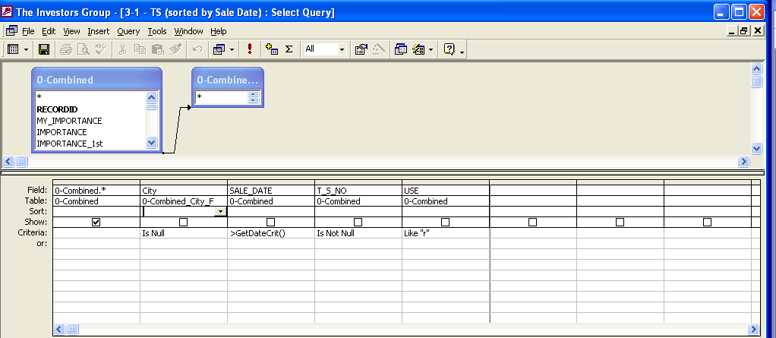Screen dimensions: 776x338
Task: Toggle the Totals sigma icon
Action: coord(289,49)
